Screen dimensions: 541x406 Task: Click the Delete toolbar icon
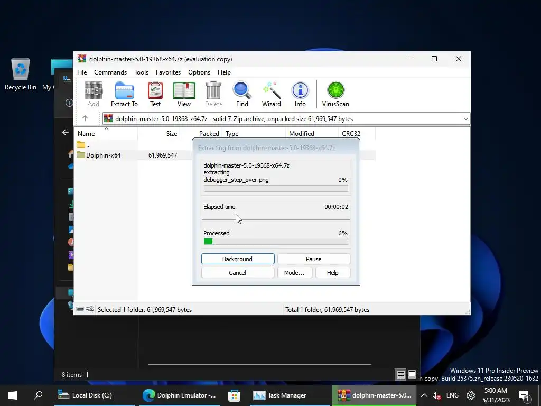[213, 94]
